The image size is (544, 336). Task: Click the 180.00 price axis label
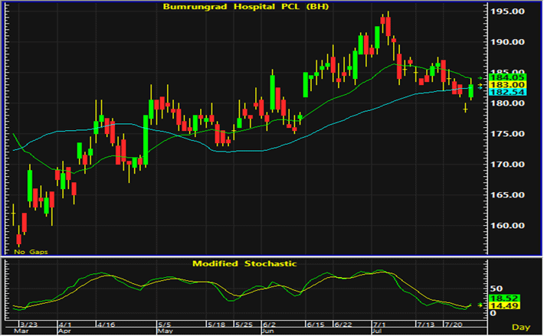pyautogui.click(x=507, y=103)
